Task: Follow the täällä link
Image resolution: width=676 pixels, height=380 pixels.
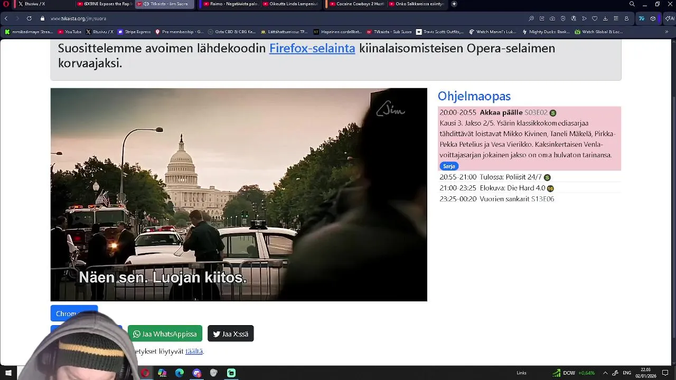Action: pyautogui.click(x=194, y=351)
